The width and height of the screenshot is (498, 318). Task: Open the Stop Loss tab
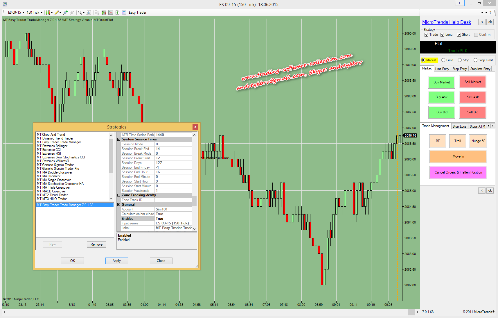459,126
